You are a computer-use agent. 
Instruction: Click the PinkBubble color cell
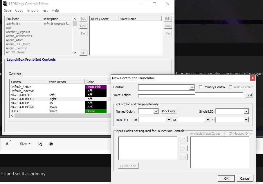(x=96, y=87)
